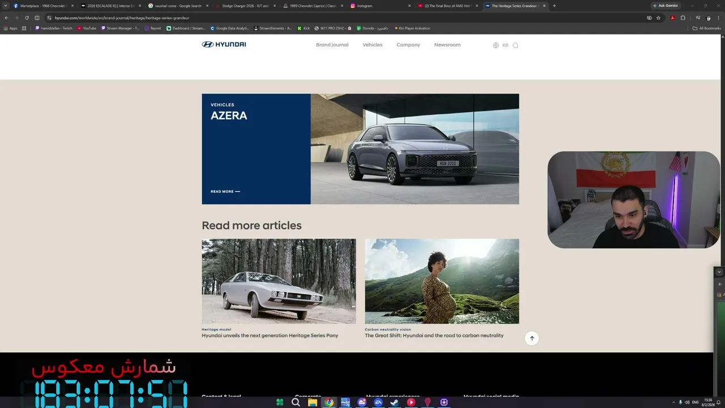Open The Great Shift carbon neutrality article

[x=434, y=335]
